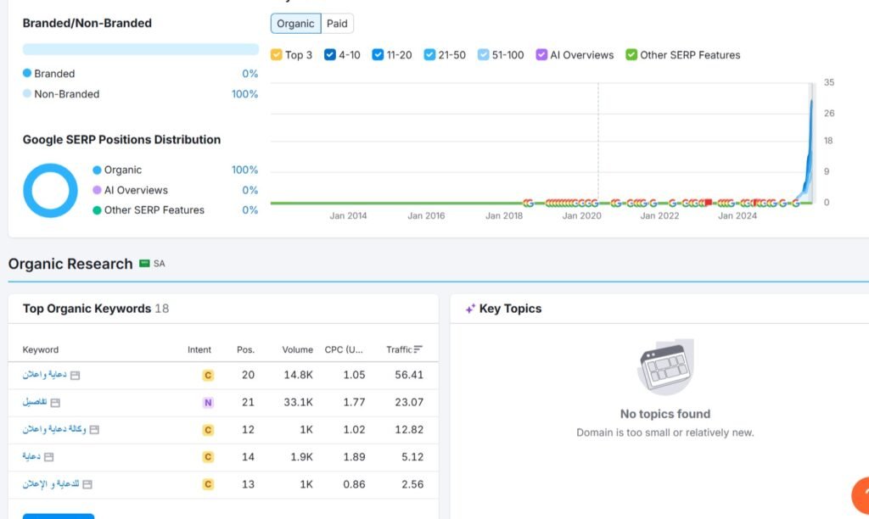The height and width of the screenshot is (519, 869).
Task: Switch to the Paid tab
Action: point(337,24)
